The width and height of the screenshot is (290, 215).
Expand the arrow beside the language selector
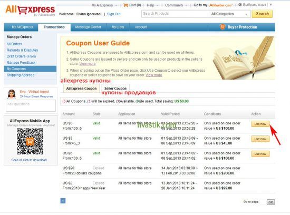(x=271, y=5)
